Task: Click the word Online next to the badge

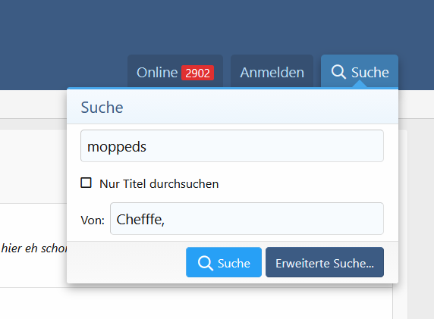Action: click(157, 73)
